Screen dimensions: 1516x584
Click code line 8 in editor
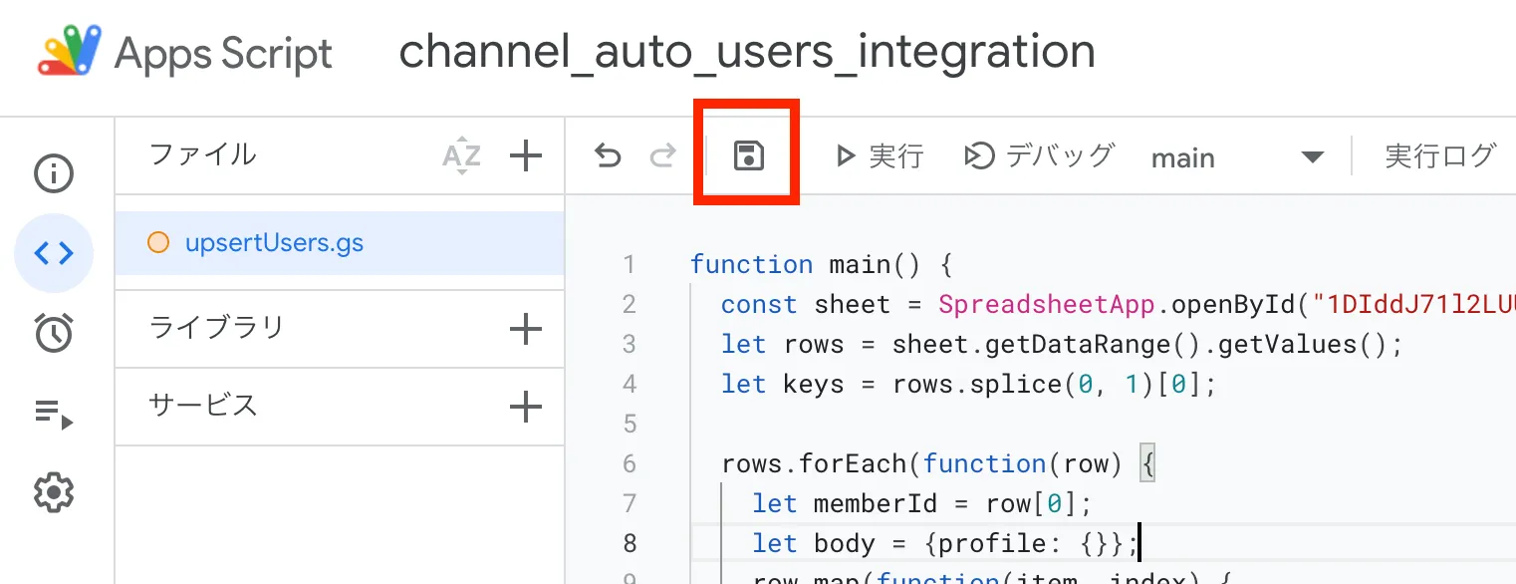[x=944, y=544]
